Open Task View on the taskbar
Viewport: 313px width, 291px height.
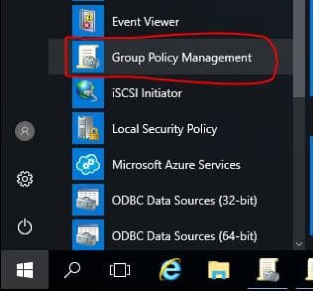pos(120,270)
